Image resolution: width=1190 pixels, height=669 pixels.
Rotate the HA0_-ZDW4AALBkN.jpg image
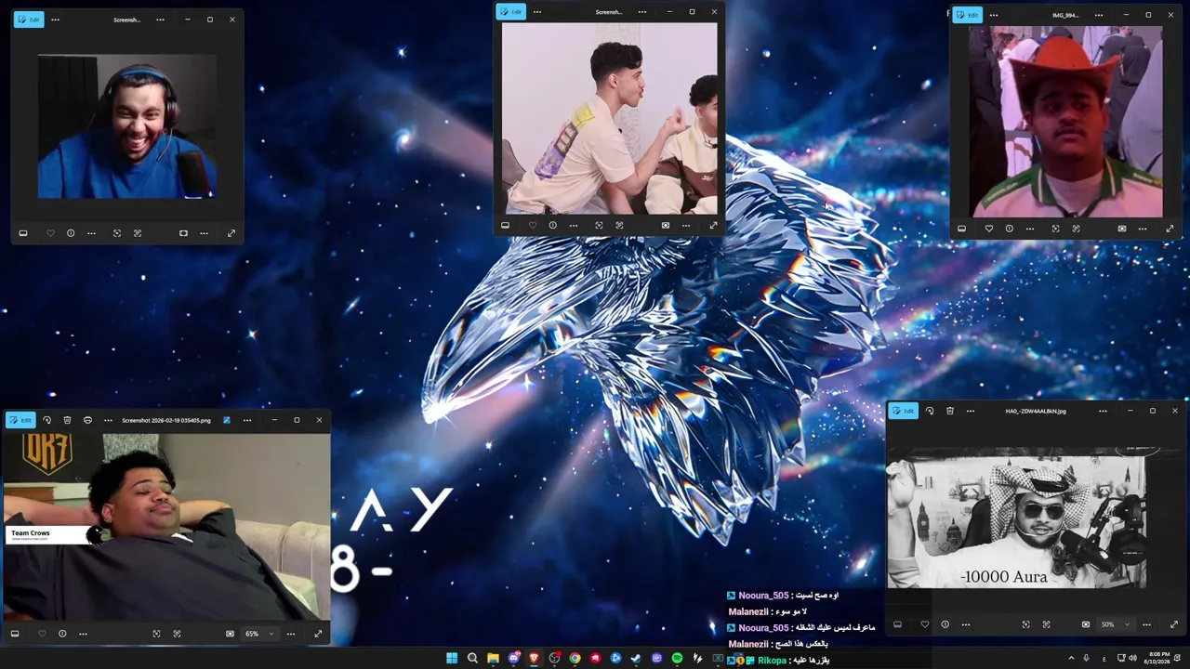(930, 411)
